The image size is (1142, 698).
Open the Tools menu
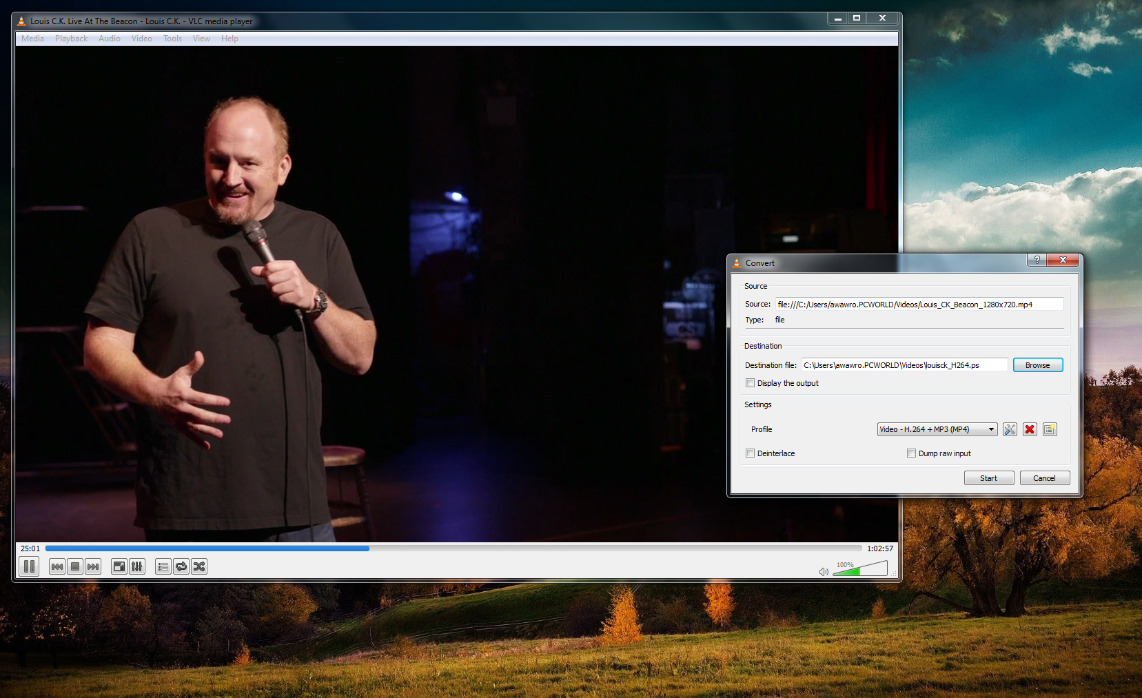pos(172,39)
